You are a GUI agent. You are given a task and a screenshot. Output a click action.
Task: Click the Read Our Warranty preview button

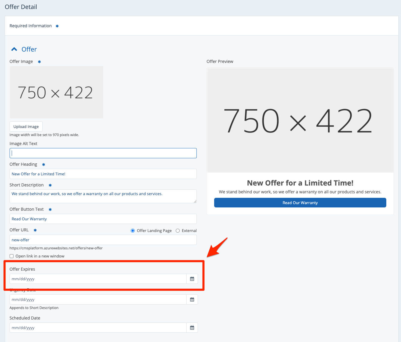click(300, 203)
